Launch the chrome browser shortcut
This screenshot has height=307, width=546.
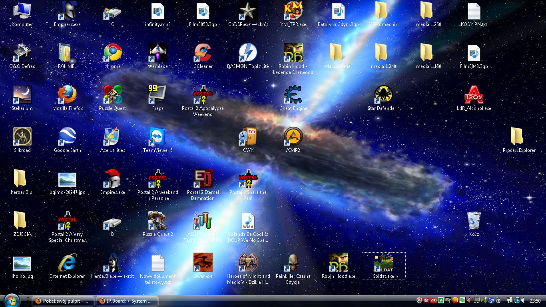point(112,56)
